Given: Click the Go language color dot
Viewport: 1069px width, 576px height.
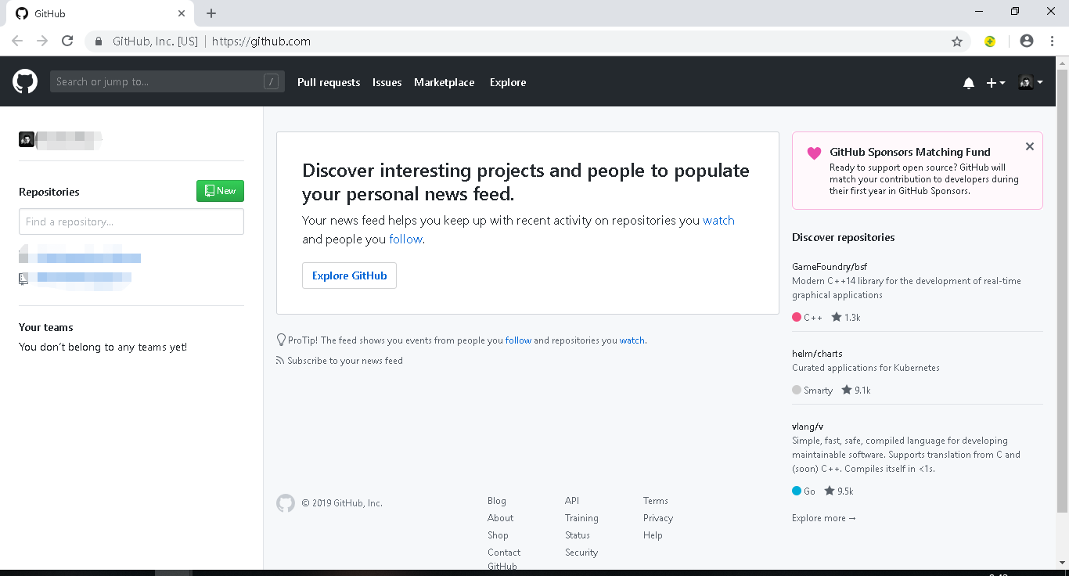Looking at the screenshot, I should (x=797, y=491).
